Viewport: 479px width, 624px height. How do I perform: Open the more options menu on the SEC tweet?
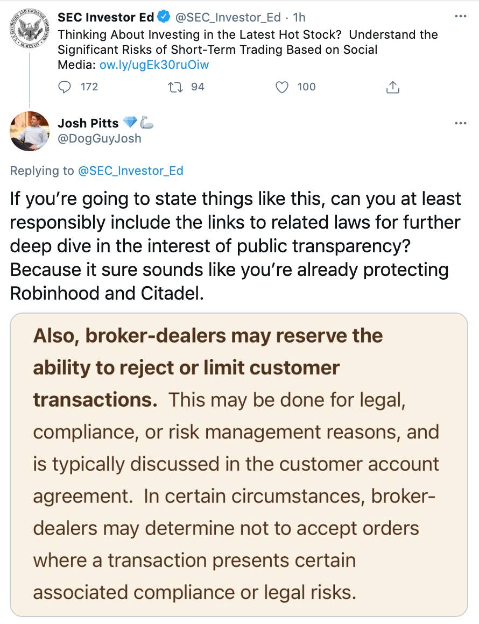[461, 17]
